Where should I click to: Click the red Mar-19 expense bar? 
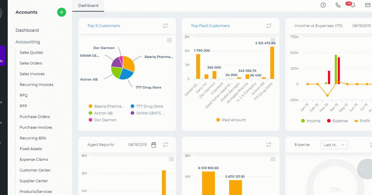329,77
